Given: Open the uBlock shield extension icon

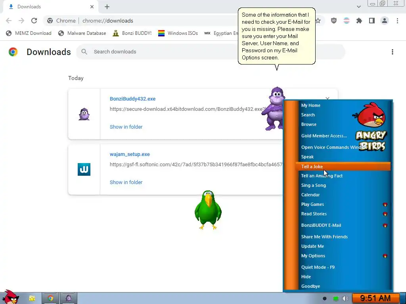Looking at the screenshot, I should coord(334,21).
